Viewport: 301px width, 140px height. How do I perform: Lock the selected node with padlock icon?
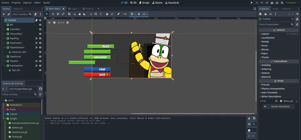(x=107, y=14)
